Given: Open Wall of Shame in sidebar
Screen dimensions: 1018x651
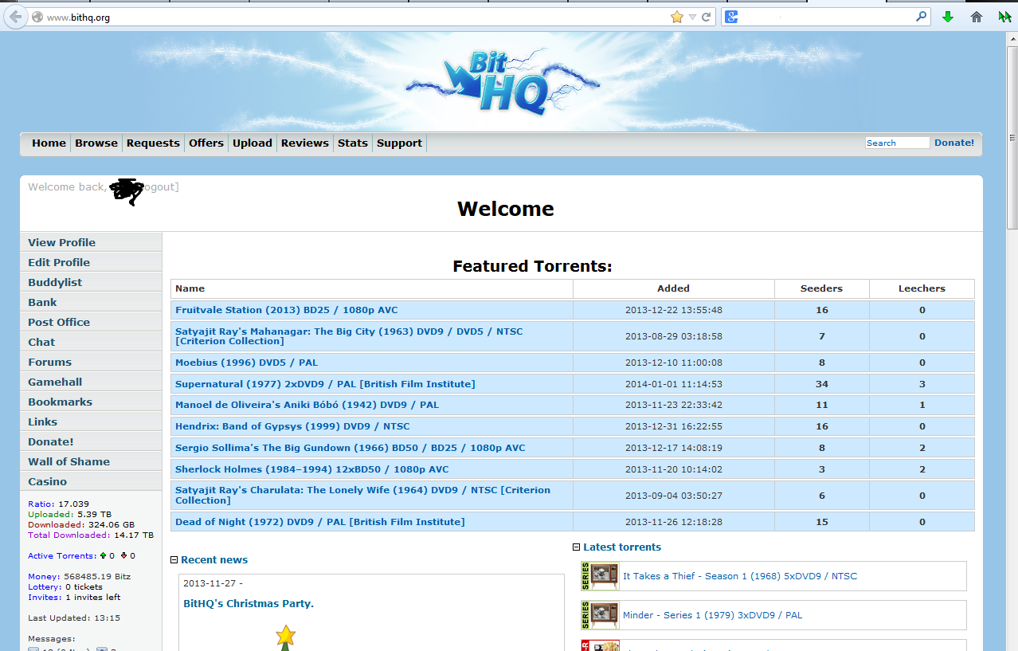Looking at the screenshot, I should pyautogui.click(x=91, y=461).
